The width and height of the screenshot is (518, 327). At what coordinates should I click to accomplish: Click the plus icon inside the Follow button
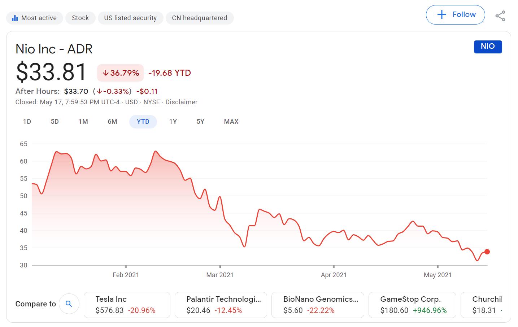[441, 14]
